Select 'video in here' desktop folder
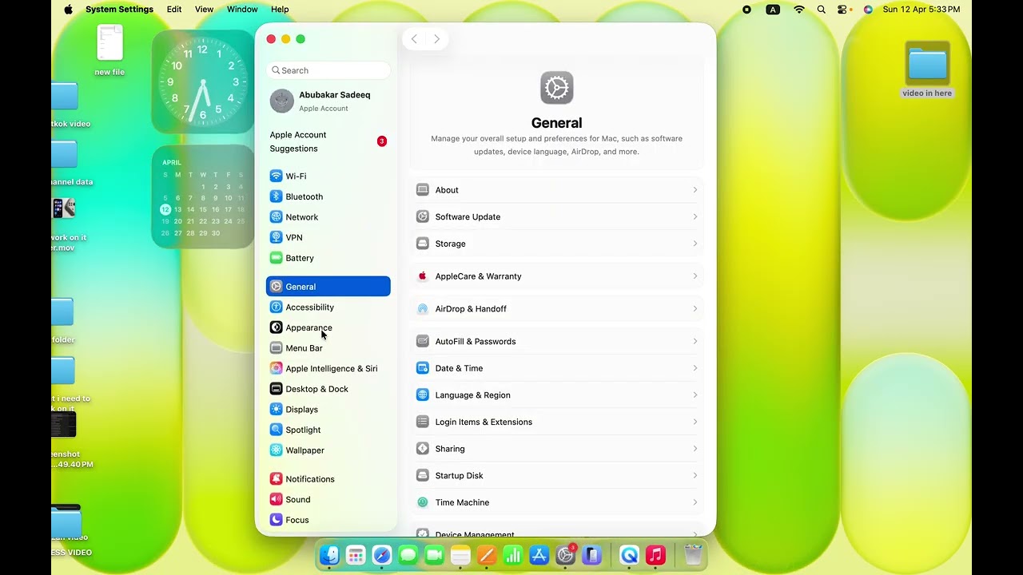 pos(927,70)
